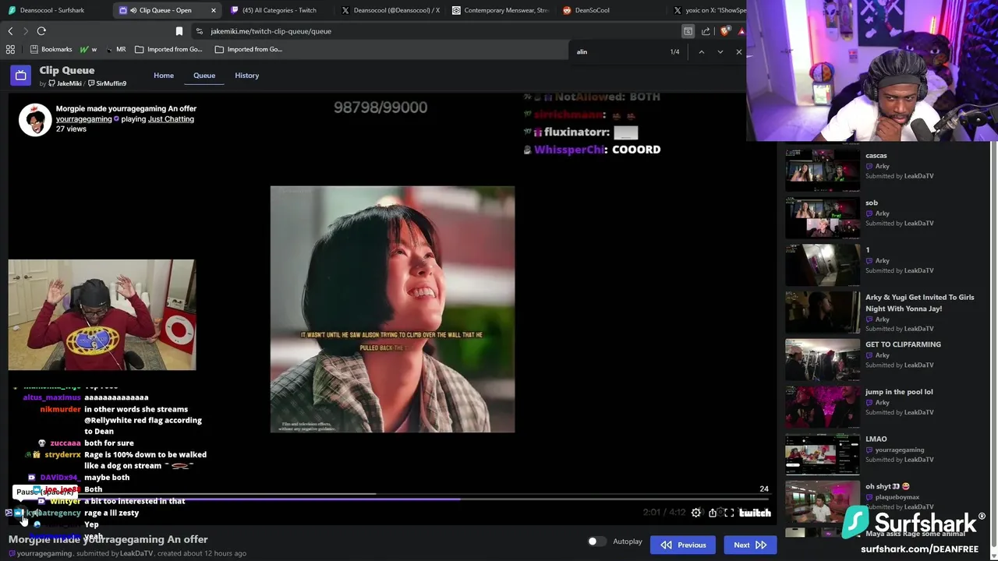Bookmark this page using the address bar bookmark icon
The image size is (998, 561).
[179, 31]
